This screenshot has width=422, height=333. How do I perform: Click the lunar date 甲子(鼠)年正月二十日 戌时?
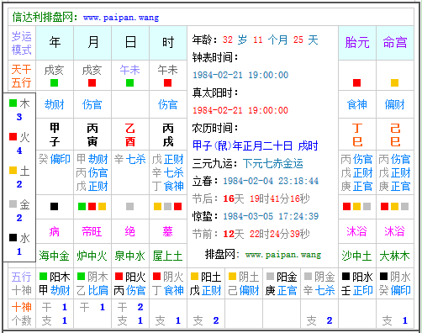click(x=256, y=145)
